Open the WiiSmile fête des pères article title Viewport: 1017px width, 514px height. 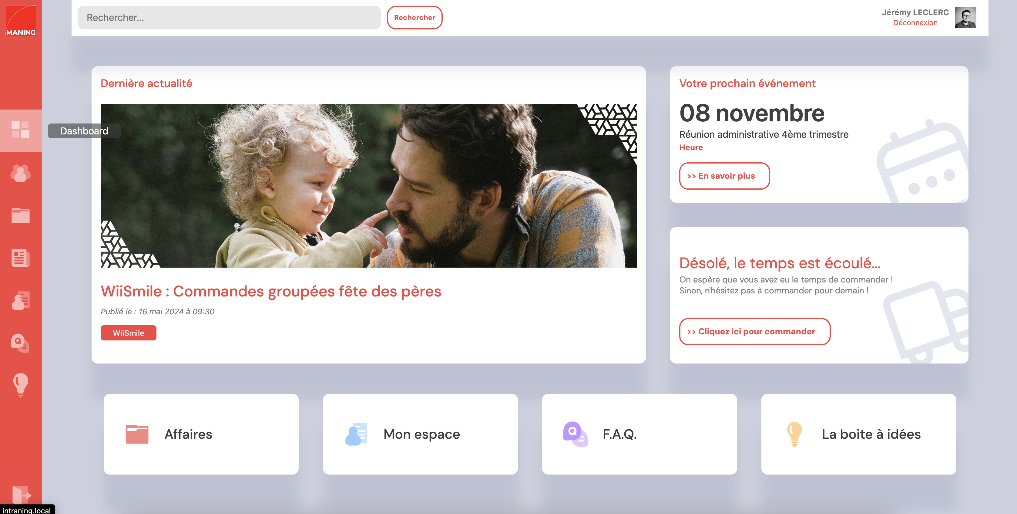[271, 291]
